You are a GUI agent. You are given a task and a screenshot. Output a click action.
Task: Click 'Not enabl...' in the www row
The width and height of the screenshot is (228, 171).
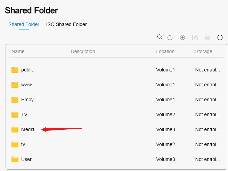[x=207, y=85]
